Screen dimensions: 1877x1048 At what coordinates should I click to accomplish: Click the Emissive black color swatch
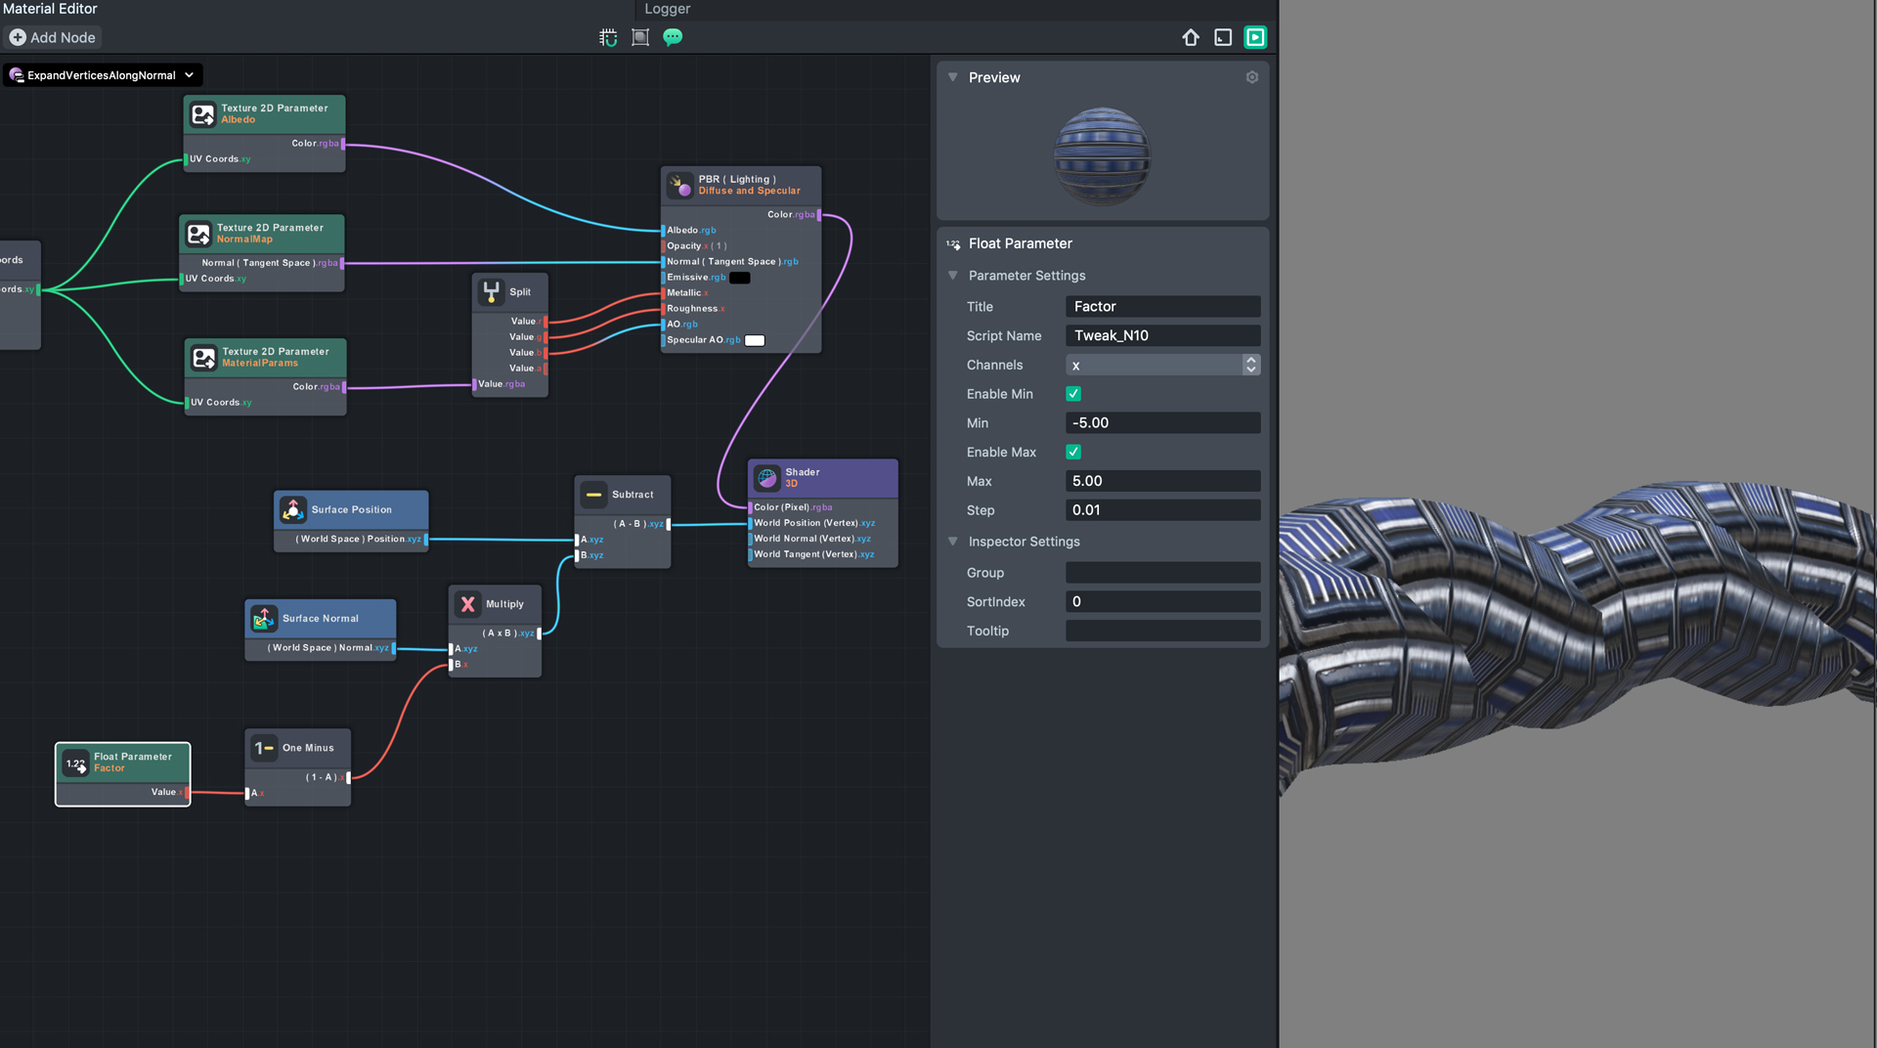coord(740,278)
